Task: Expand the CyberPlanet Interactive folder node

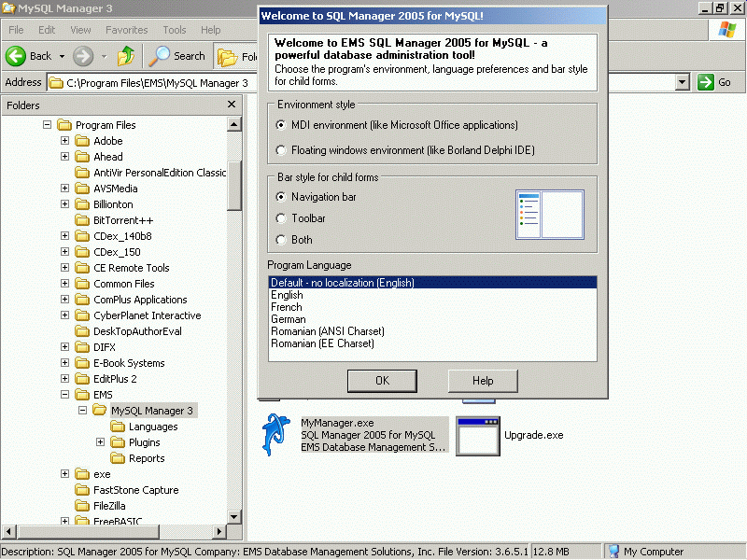Action: (64, 315)
